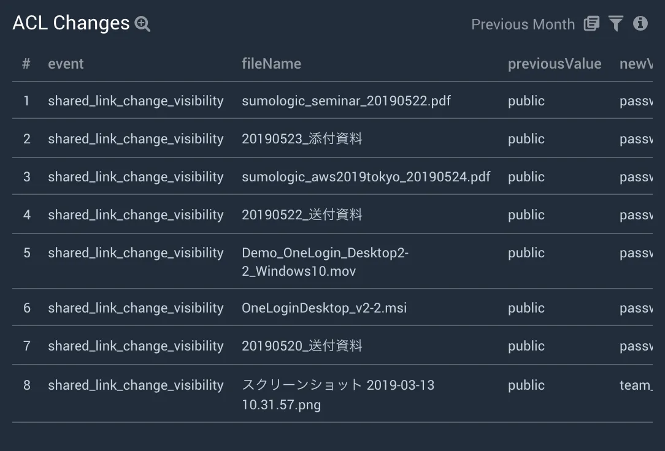This screenshot has width=665, height=451.
Task: Click the Previous Month time range label
Action: [x=523, y=24]
